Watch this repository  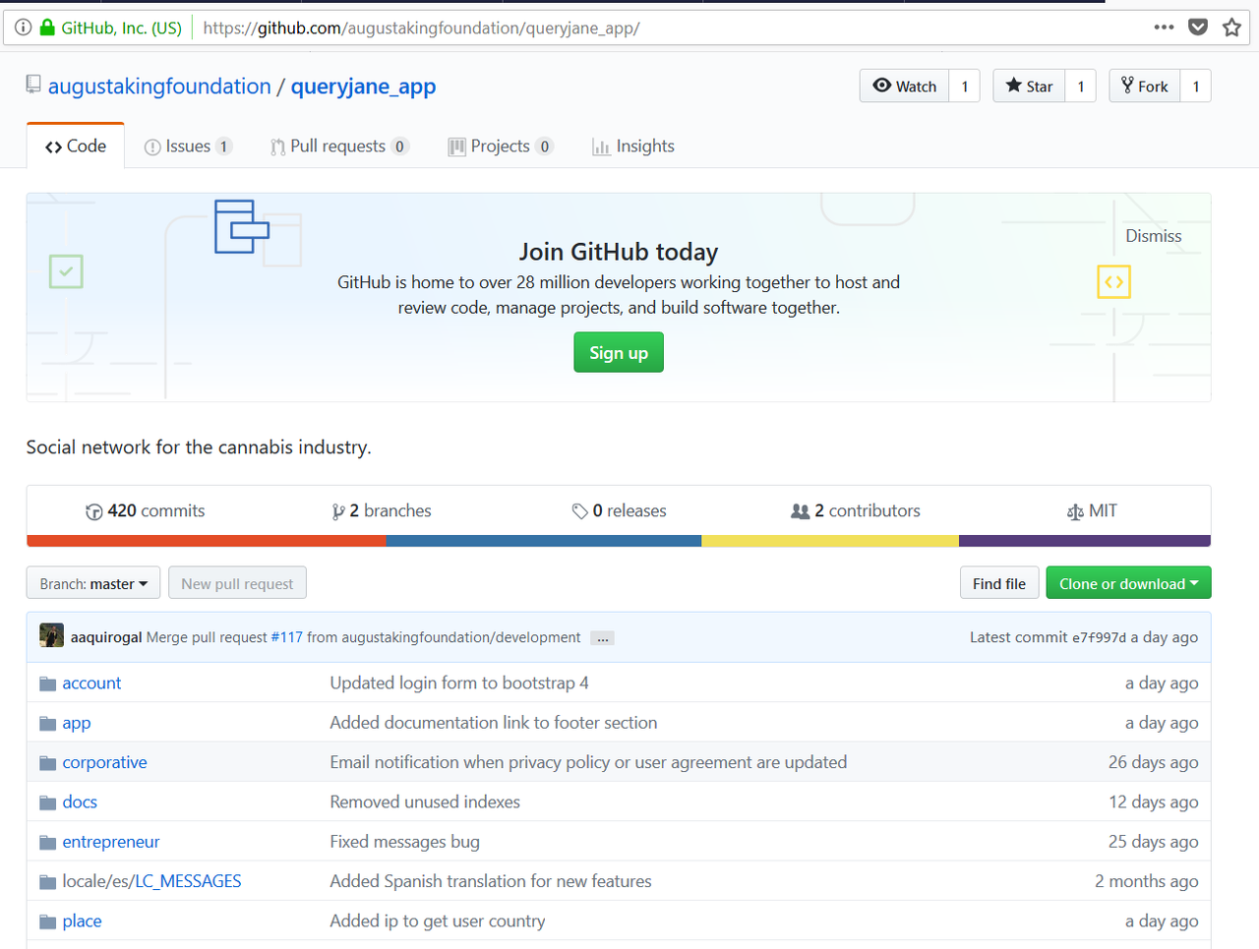[x=905, y=86]
